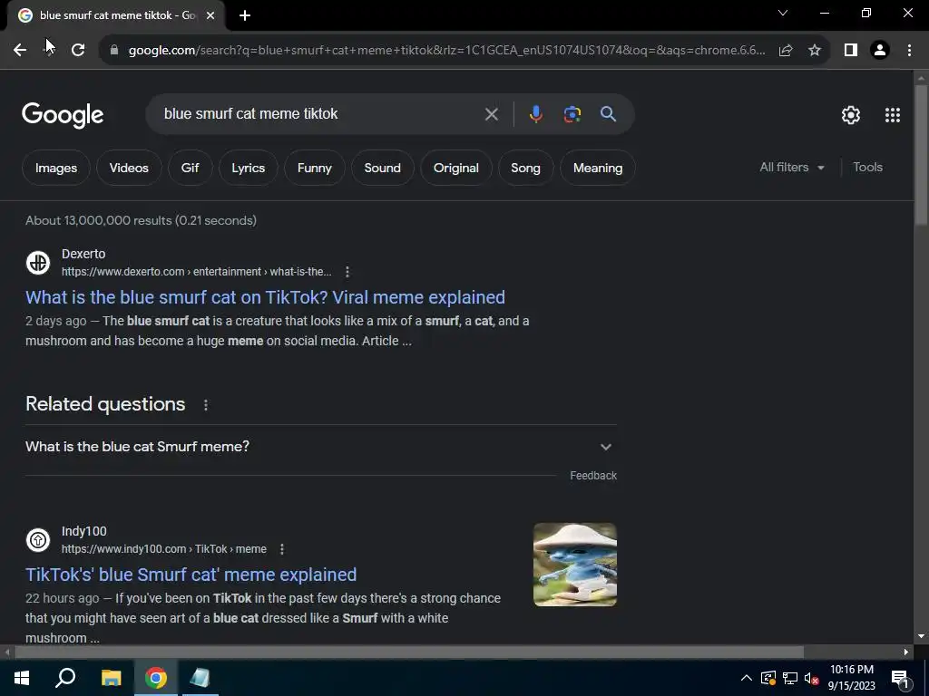
Task: View site information via the padlock icon
Action: pyautogui.click(x=114, y=51)
